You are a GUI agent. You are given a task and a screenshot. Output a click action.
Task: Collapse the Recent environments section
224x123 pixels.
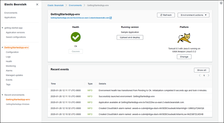click(x=3, y=95)
